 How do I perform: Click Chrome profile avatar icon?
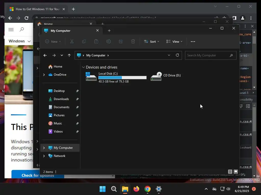243,18
